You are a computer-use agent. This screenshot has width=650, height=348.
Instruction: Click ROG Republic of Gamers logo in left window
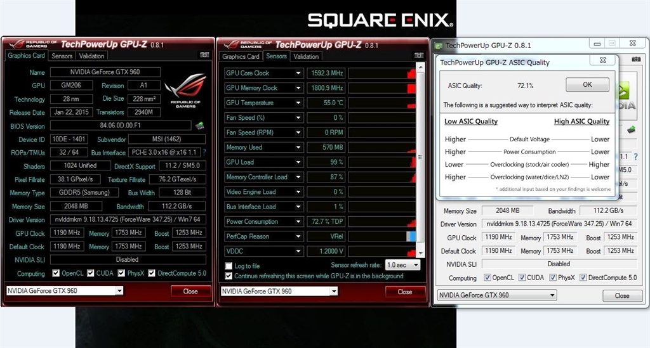[x=185, y=90]
